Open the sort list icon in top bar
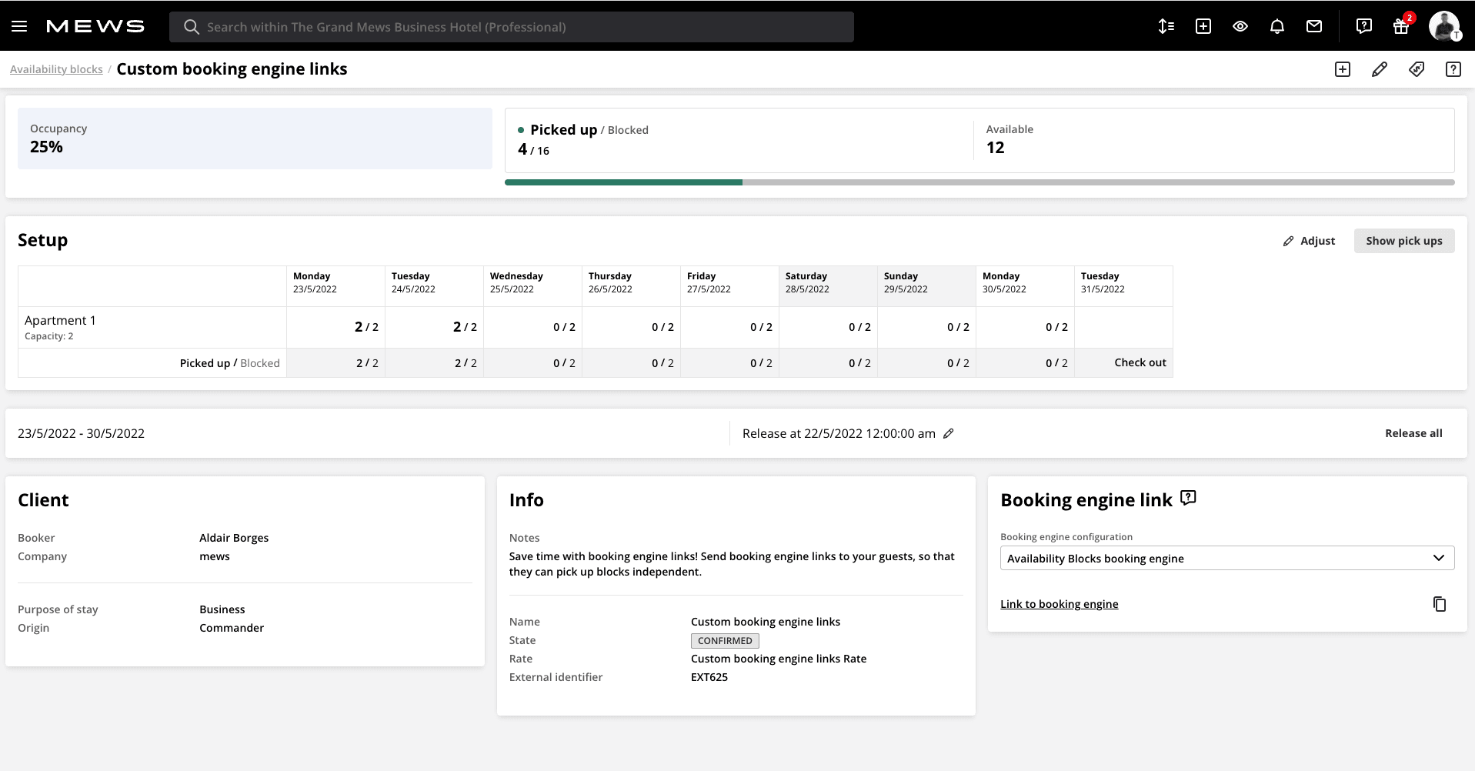Image resolution: width=1475 pixels, height=771 pixels. pyautogui.click(x=1166, y=26)
